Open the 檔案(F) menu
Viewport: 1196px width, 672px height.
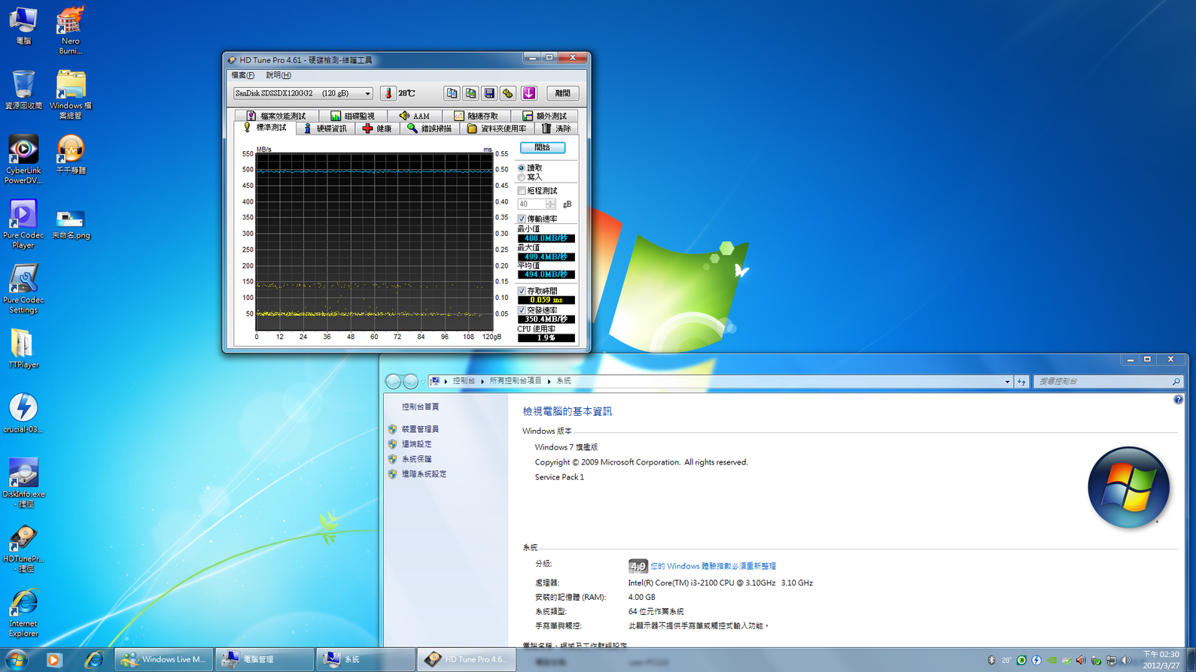tap(242, 75)
